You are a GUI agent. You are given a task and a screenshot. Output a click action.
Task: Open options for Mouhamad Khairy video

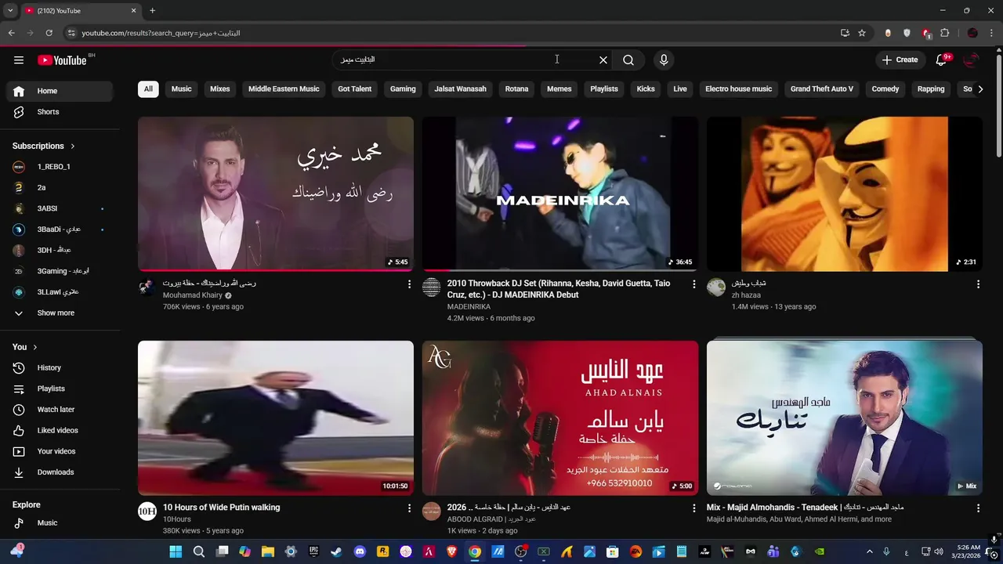click(x=409, y=284)
